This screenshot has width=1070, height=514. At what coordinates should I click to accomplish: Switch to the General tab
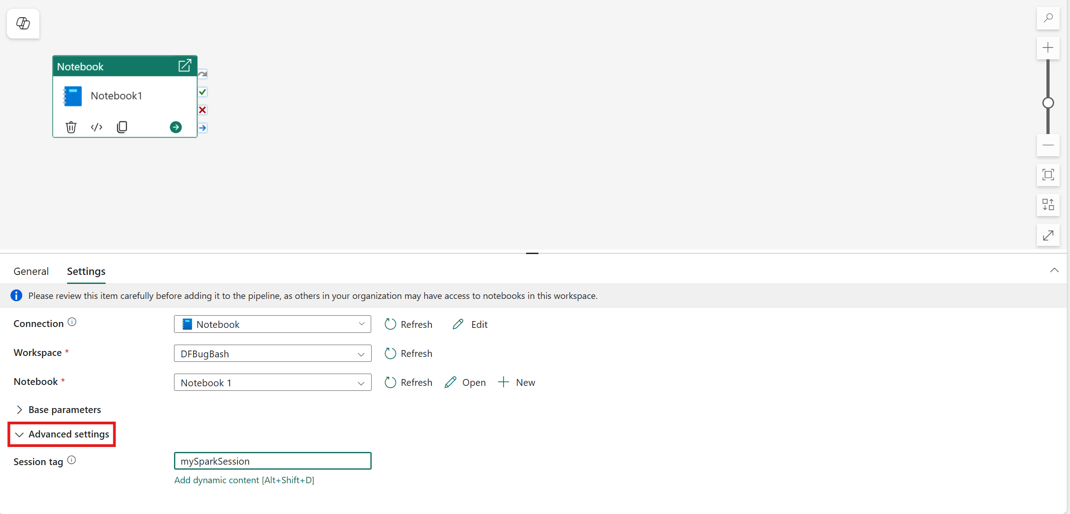click(30, 271)
